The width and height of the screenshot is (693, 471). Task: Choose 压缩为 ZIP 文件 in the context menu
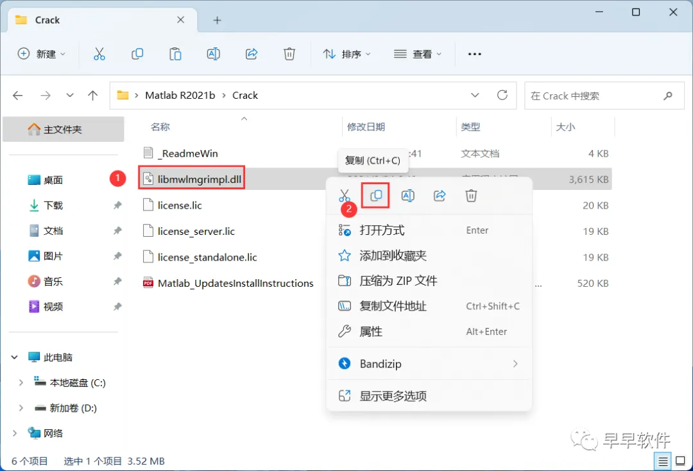click(429, 280)
